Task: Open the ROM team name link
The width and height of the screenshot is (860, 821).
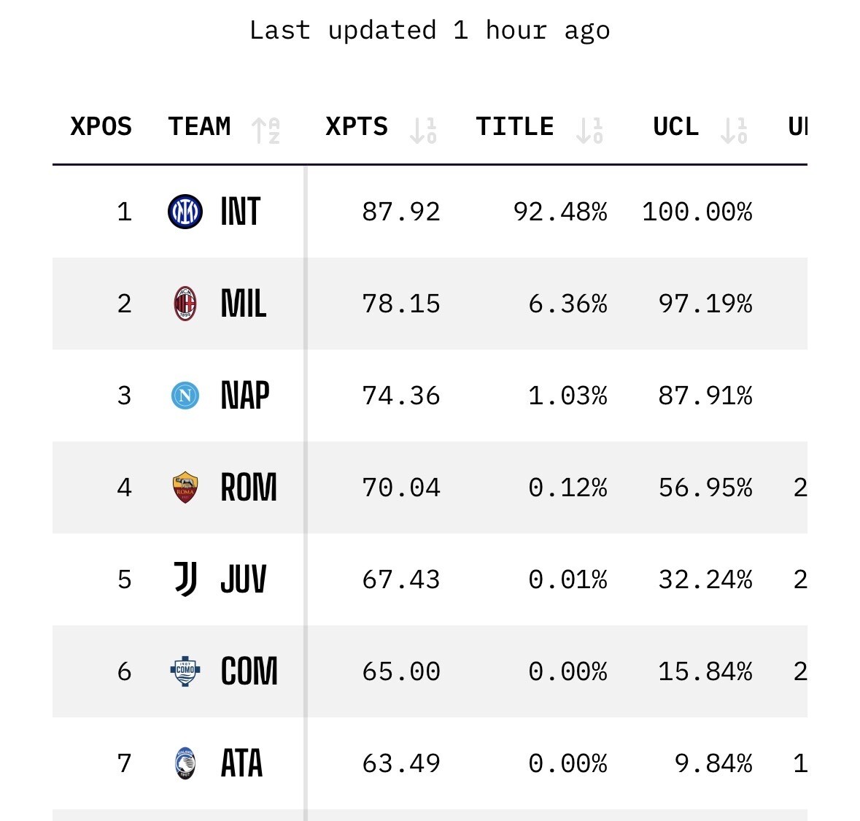Action: [249, 487]
